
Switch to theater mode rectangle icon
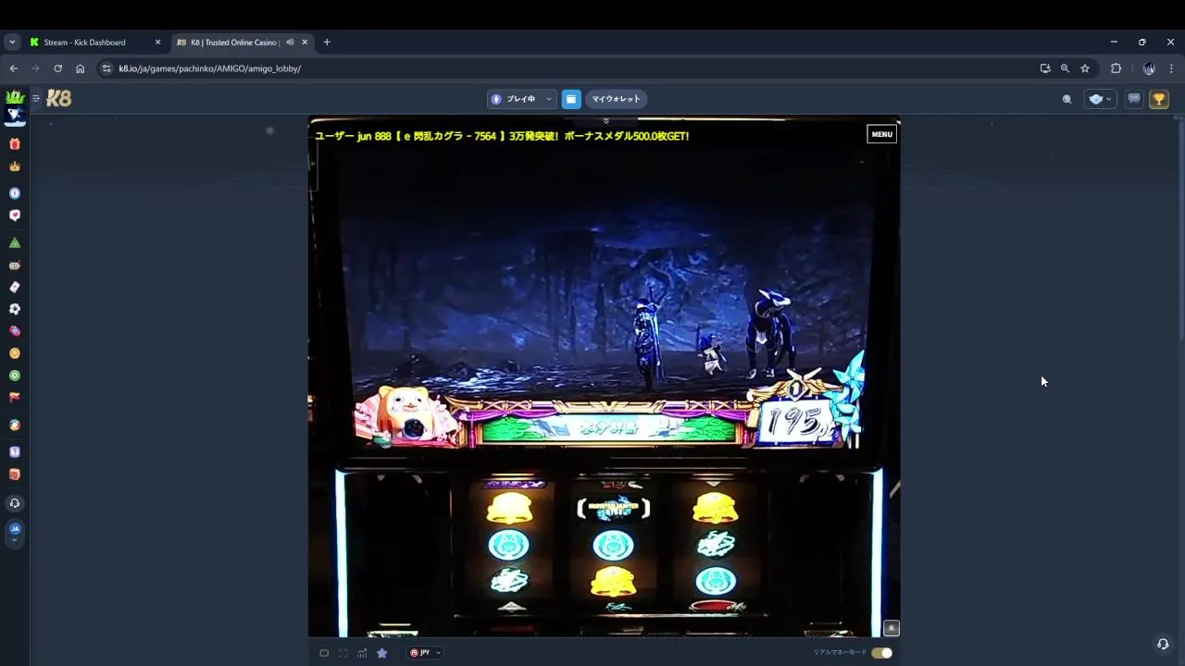pyautogui.click(x=324, y=653)
